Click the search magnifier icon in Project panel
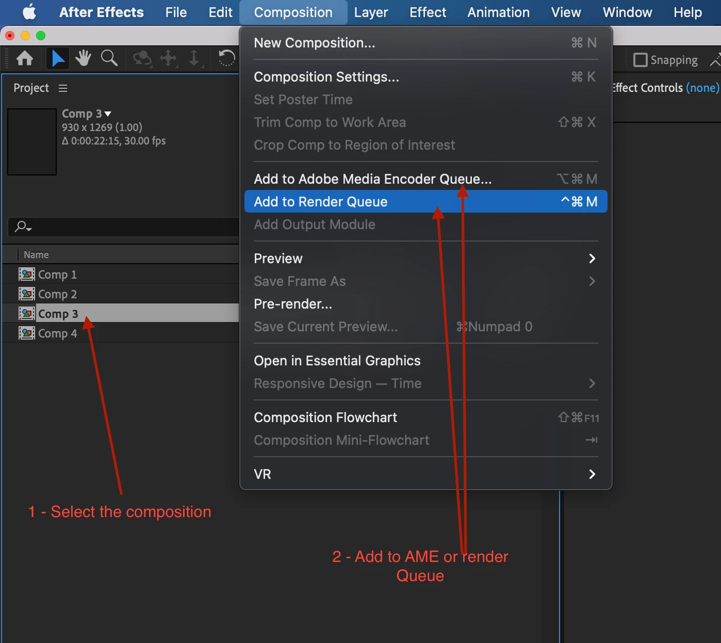 (x=23, y=227)
